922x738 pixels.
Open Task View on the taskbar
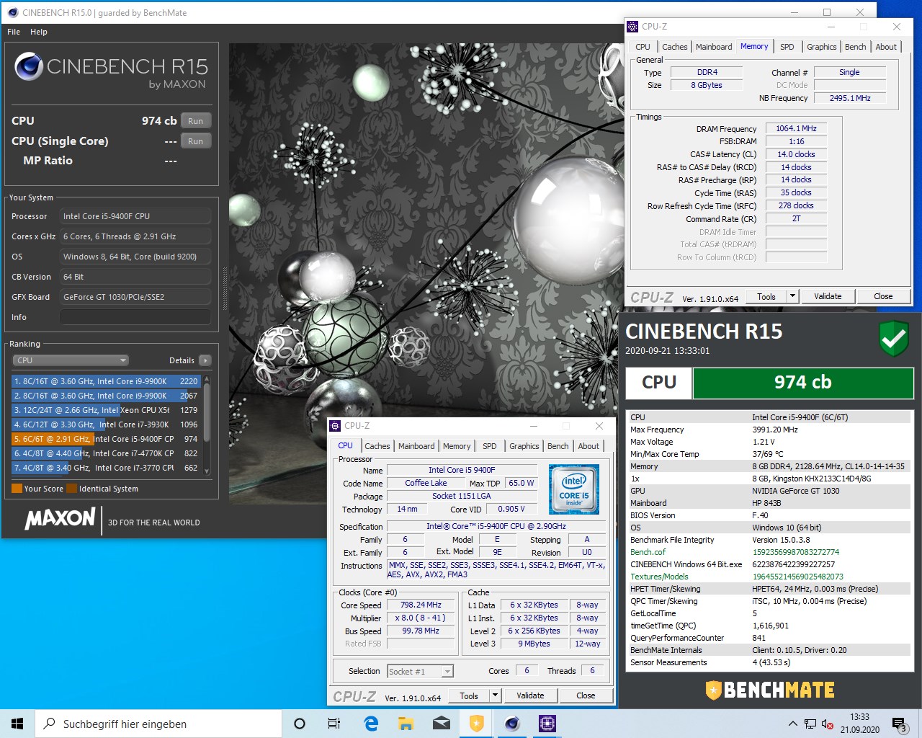334,724
